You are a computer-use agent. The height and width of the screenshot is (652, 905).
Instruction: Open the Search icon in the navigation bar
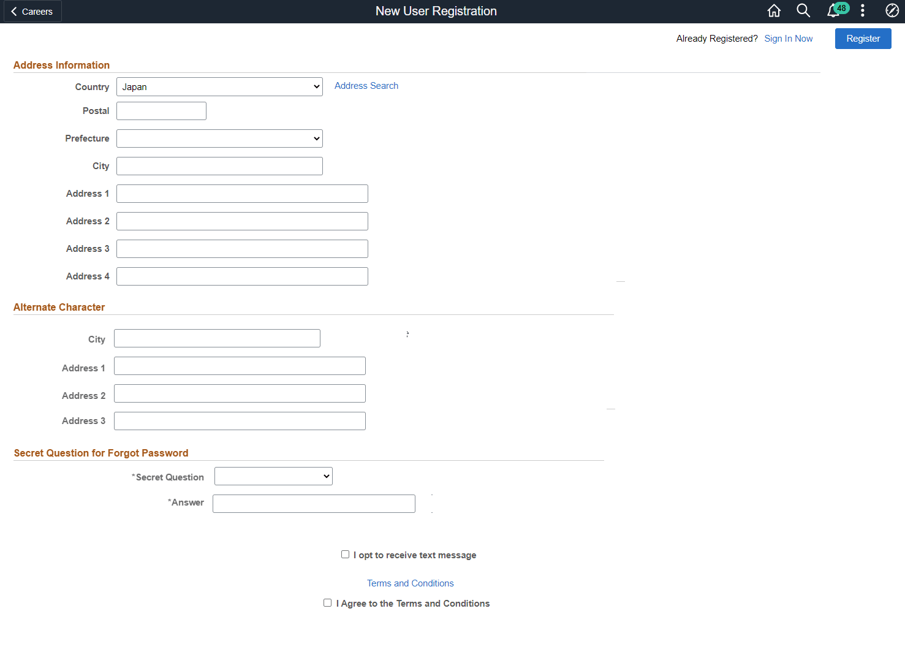pyautogui.click(x=803, y=10)
